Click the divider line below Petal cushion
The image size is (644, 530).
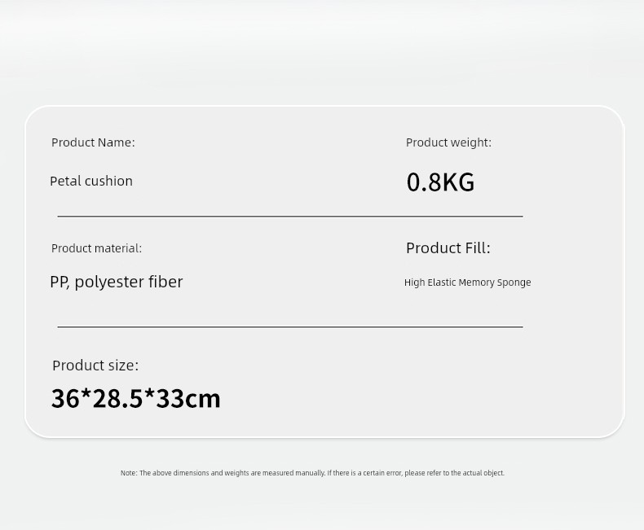click(x=290, y=217)
